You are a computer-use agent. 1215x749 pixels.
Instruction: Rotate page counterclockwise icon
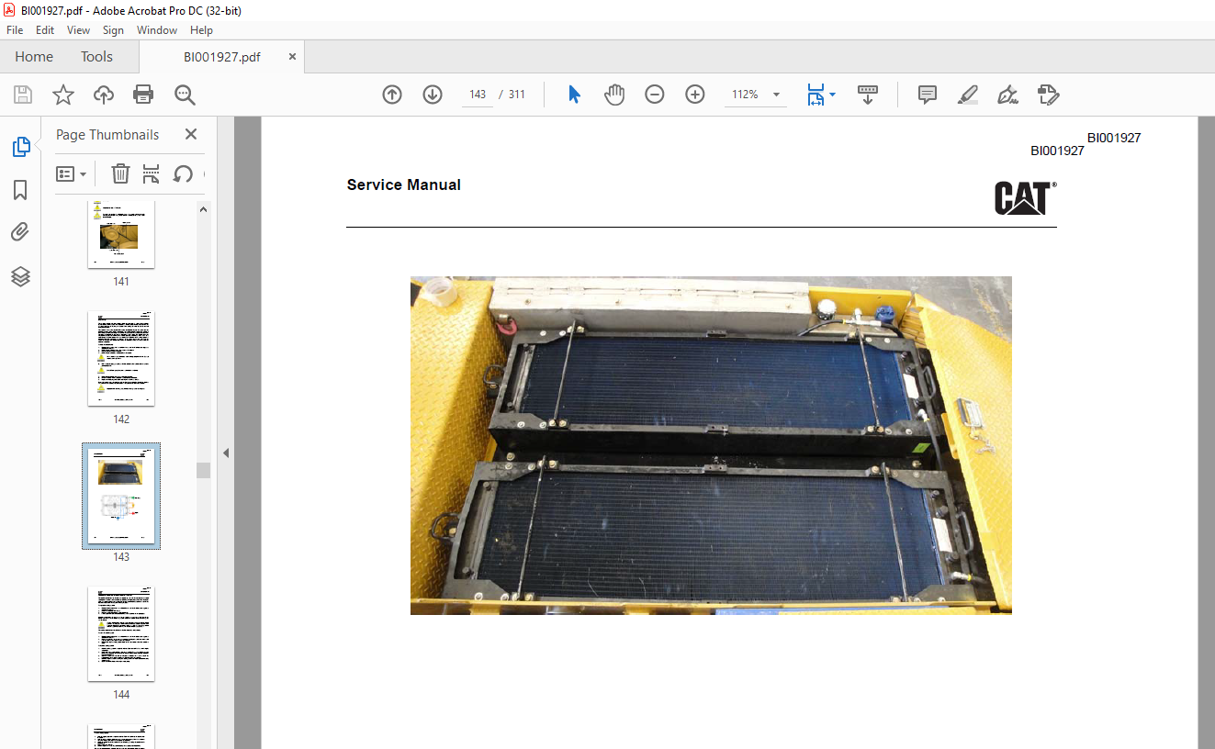tap(183, 173)
